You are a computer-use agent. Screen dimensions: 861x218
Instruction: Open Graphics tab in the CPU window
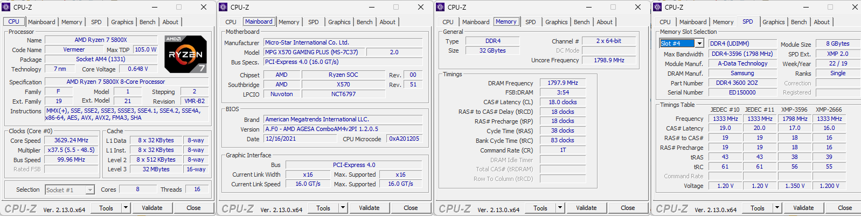click(122, 22)
